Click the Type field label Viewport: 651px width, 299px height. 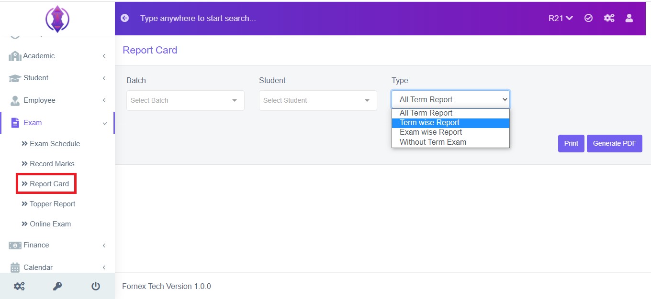click(x=400, y=81)
